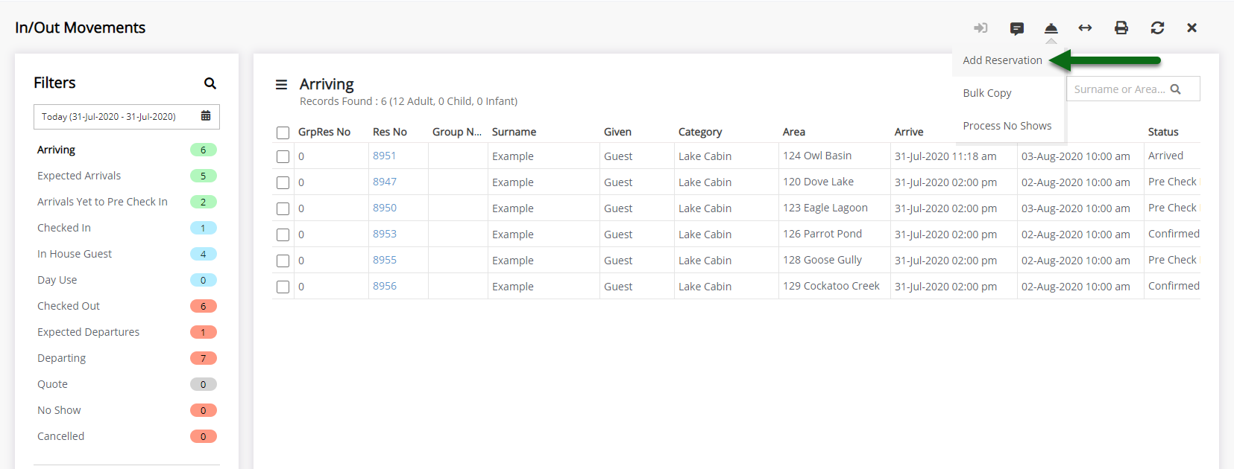Click the check-in arrow icon in toolbar
The width and height of the screenshot is (1234, 469).
pyautogui.click(x=980, y=28)
